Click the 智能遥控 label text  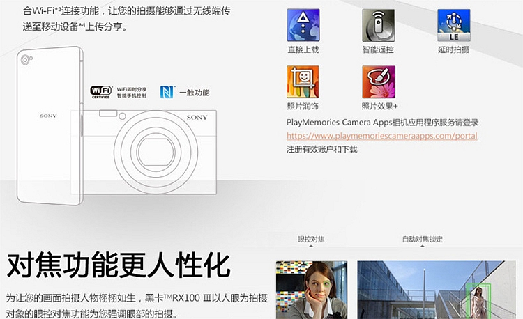[x=378, y=49]
